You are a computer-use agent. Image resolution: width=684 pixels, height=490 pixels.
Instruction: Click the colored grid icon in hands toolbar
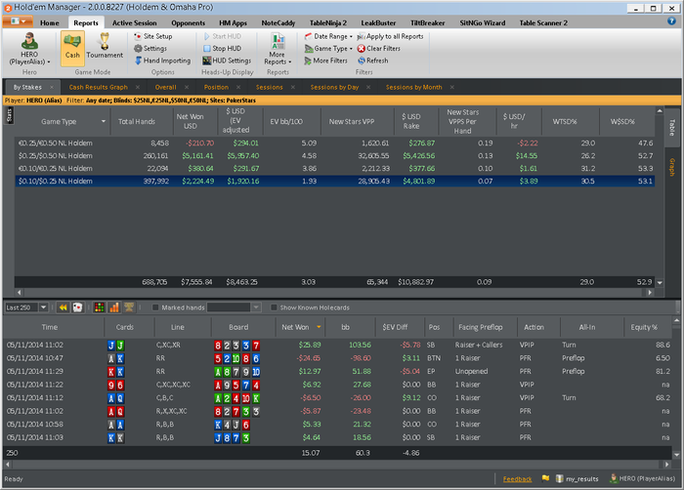100,307
